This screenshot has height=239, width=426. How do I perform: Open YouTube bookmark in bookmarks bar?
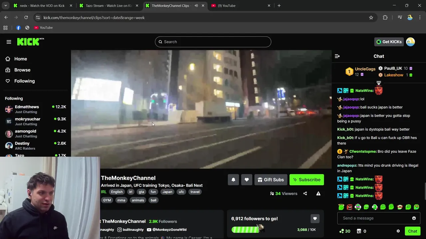click(43, 28)
